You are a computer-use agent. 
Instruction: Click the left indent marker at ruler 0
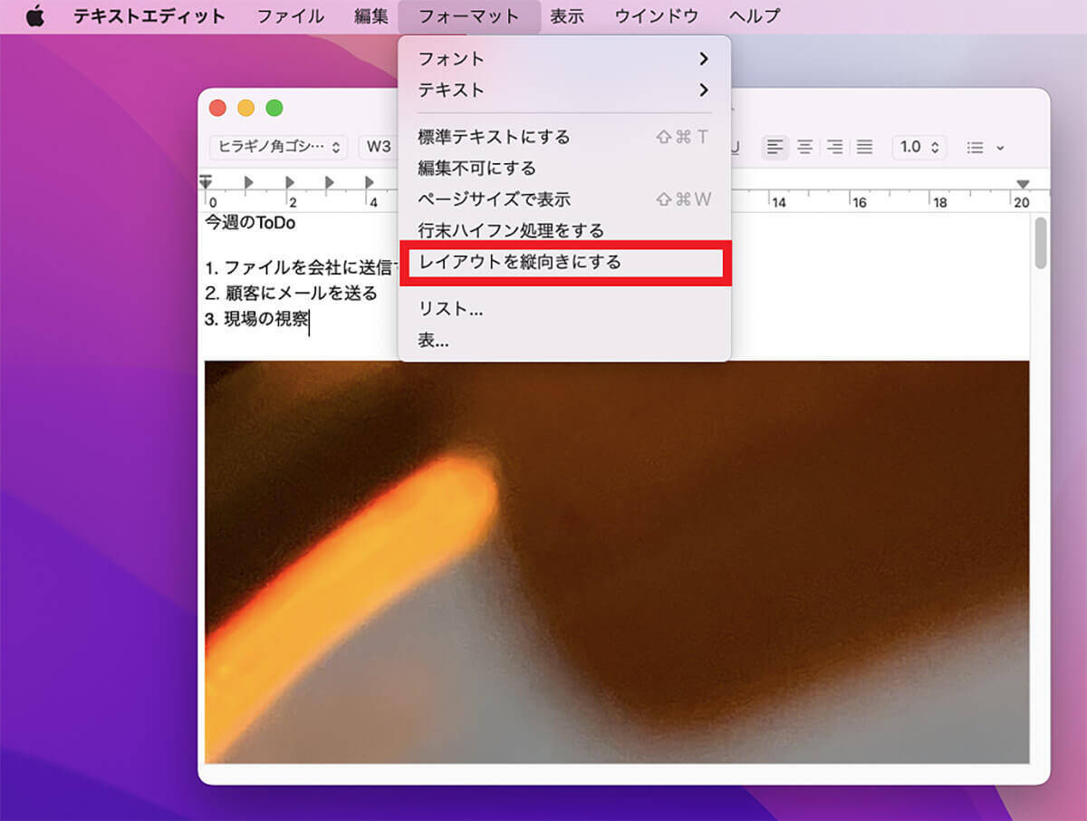pyautogui.click(x=206, y=182)
